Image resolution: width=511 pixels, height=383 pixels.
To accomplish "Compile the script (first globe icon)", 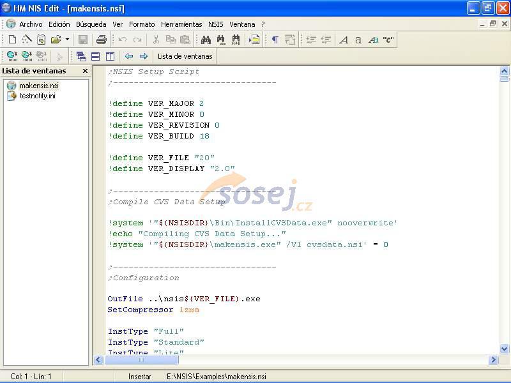I will point(12,56).
